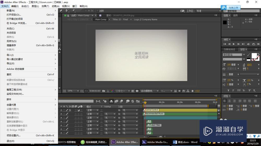Image resolution: width=261 pixels, height=146 pixels.
Task: Click the timeline current time indicator
Action: click(145, 103)
